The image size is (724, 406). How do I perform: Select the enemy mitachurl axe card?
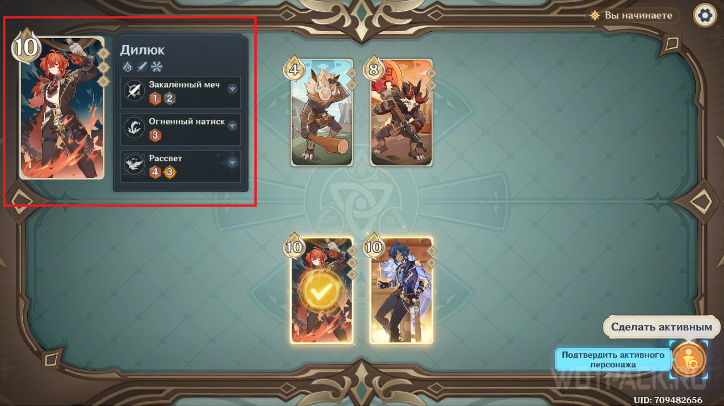[401, 112]
